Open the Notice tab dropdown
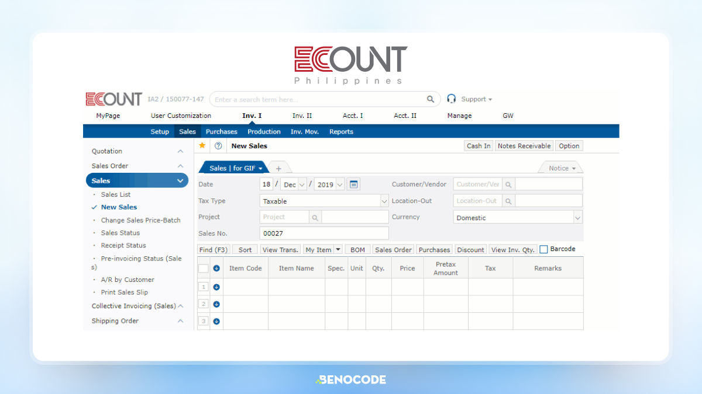 coord(562,168)
